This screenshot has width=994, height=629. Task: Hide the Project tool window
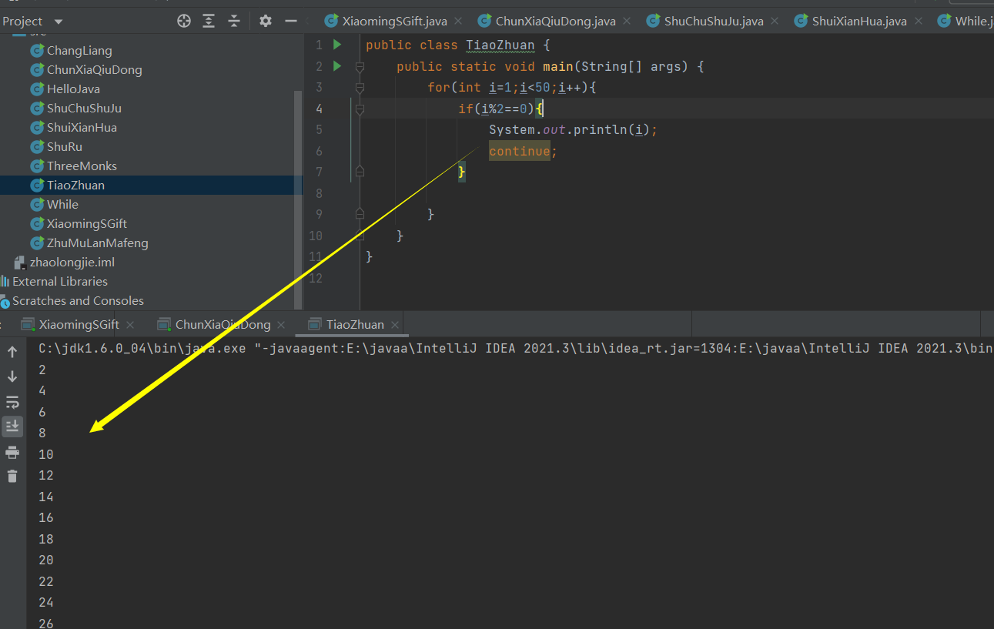[x=291, y=21]
